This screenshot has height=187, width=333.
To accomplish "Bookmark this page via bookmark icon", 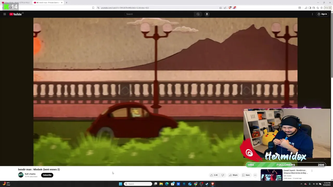I will pos(93,8).
